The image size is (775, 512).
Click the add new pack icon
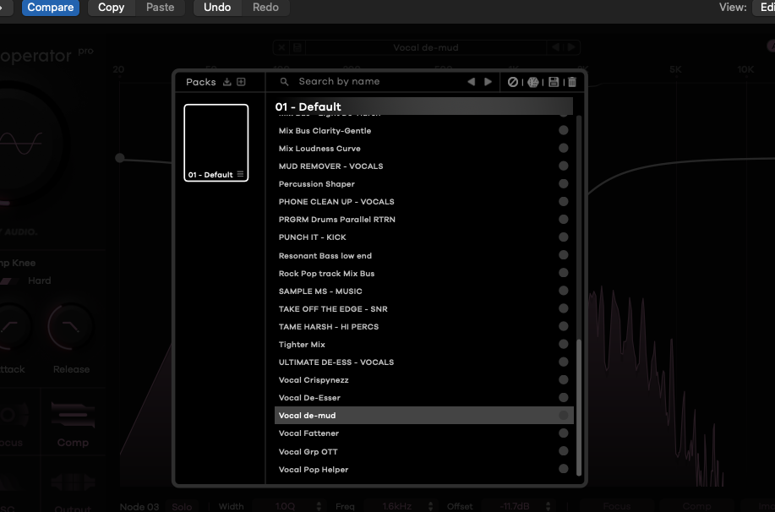pos(241,82)
